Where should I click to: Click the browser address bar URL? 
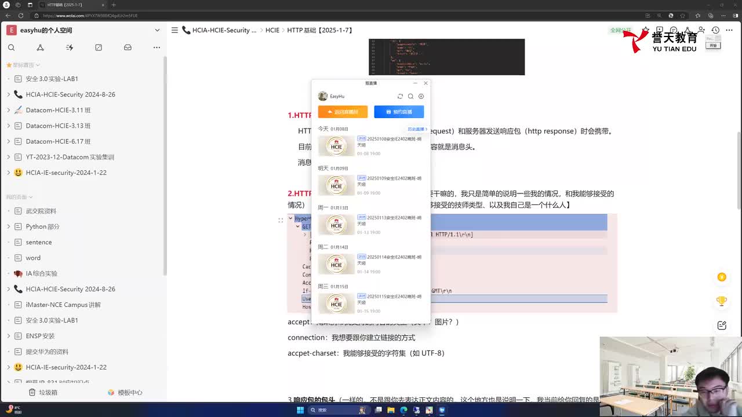point(90,16)
